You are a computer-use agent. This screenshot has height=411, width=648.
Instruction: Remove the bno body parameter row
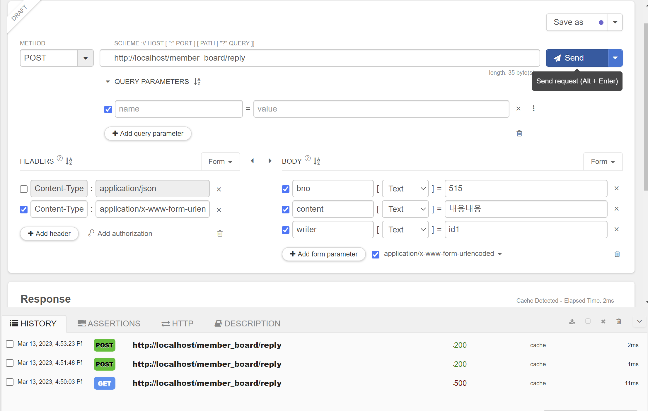click(x=616, y=188)
